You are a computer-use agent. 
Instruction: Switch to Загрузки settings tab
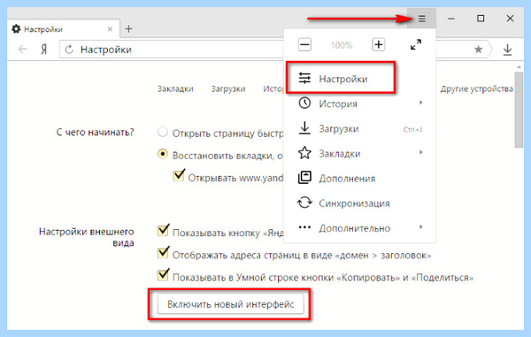(228, 89)
